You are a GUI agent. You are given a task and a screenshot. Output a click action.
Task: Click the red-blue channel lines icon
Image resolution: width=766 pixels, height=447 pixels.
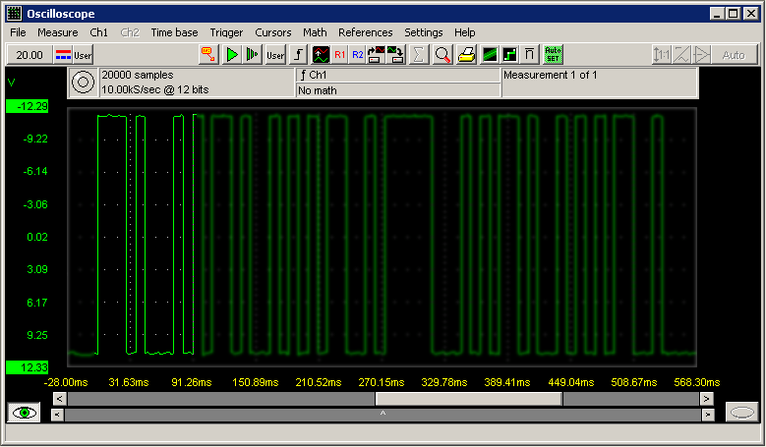tap(63, 55)
